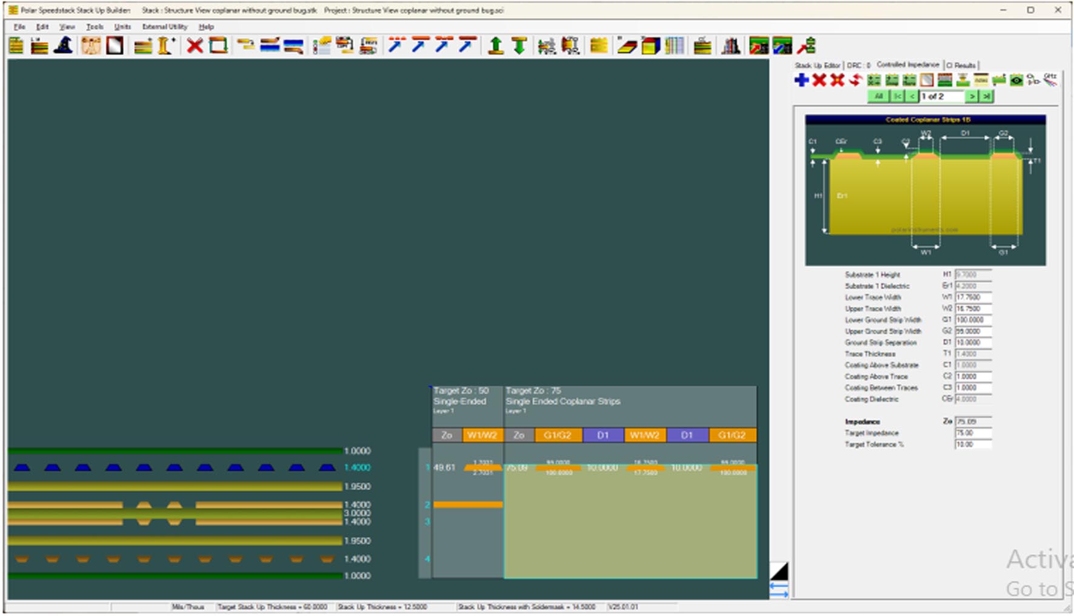Click the black triangle below structure view
The image size is (1074, 616).
click(x=779, y=571)
